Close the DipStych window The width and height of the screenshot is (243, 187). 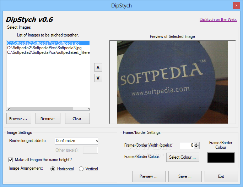[236, 6]
